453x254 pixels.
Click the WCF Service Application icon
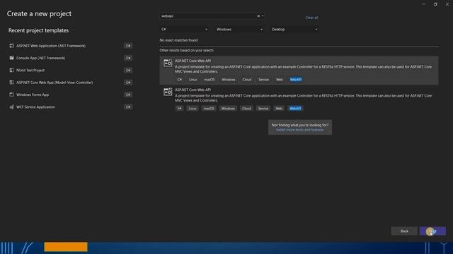coord(11,107)
